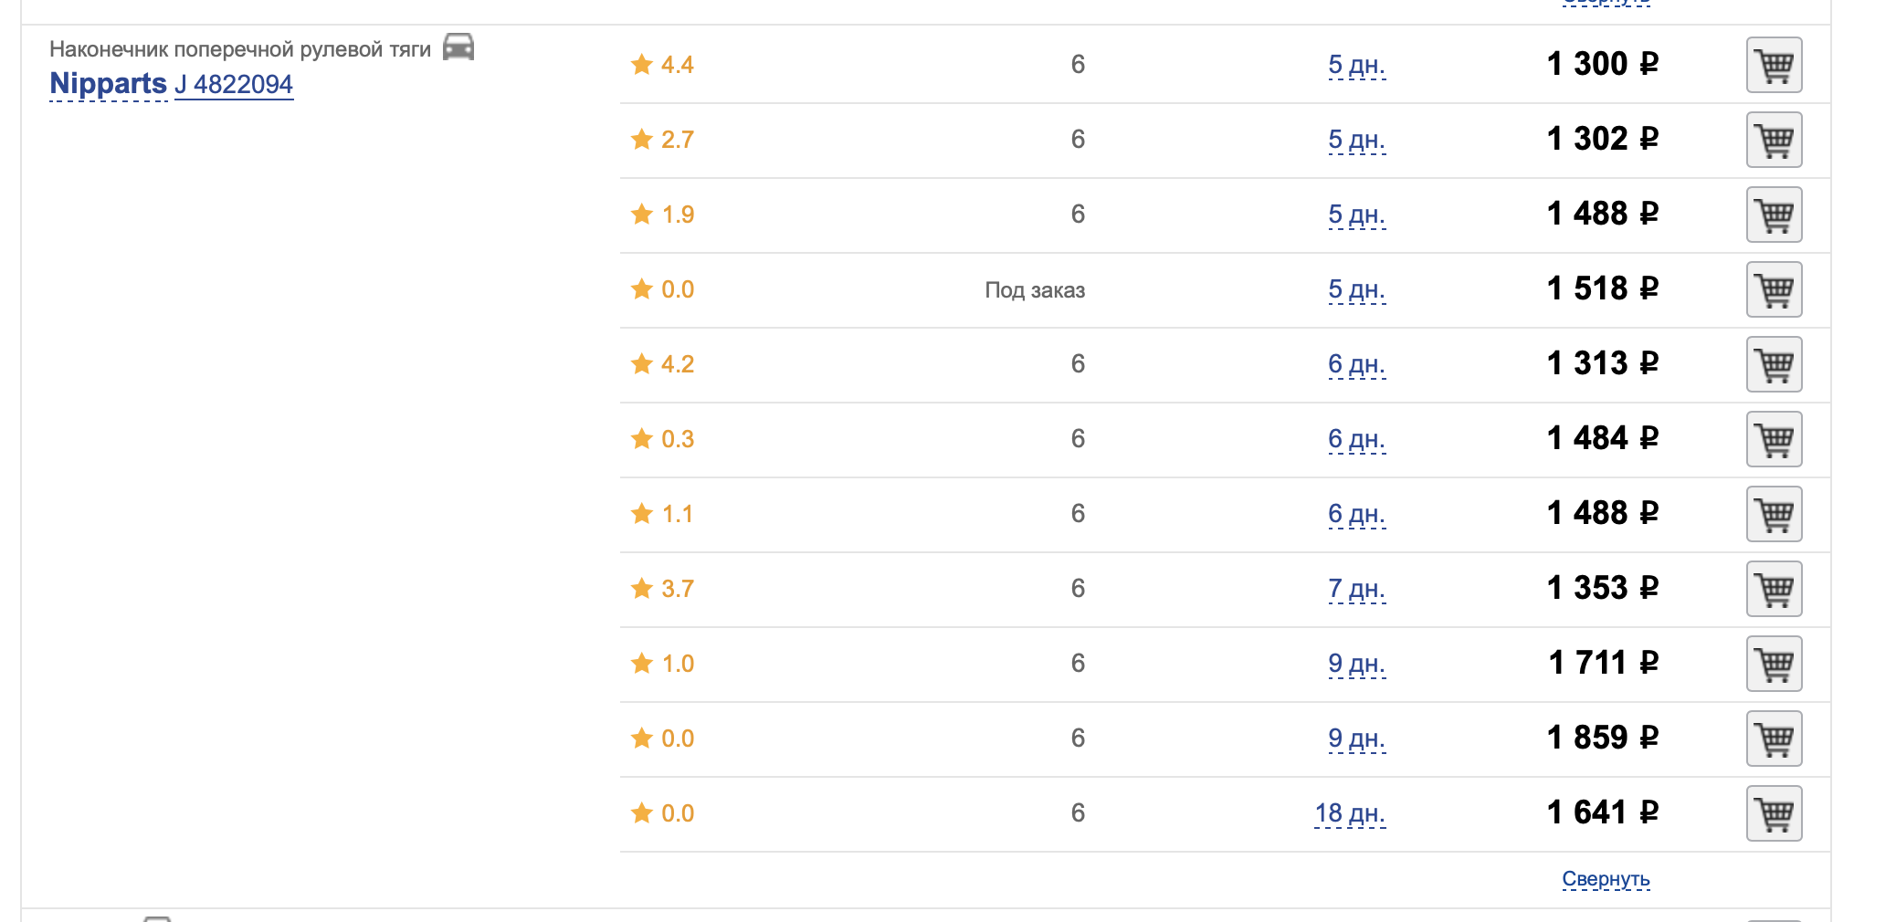Image resolution: width=1896 pixels, height=922 pixels.
Task: Add the 1 859 ₽ offer to cart
Action: (1774, 739)
